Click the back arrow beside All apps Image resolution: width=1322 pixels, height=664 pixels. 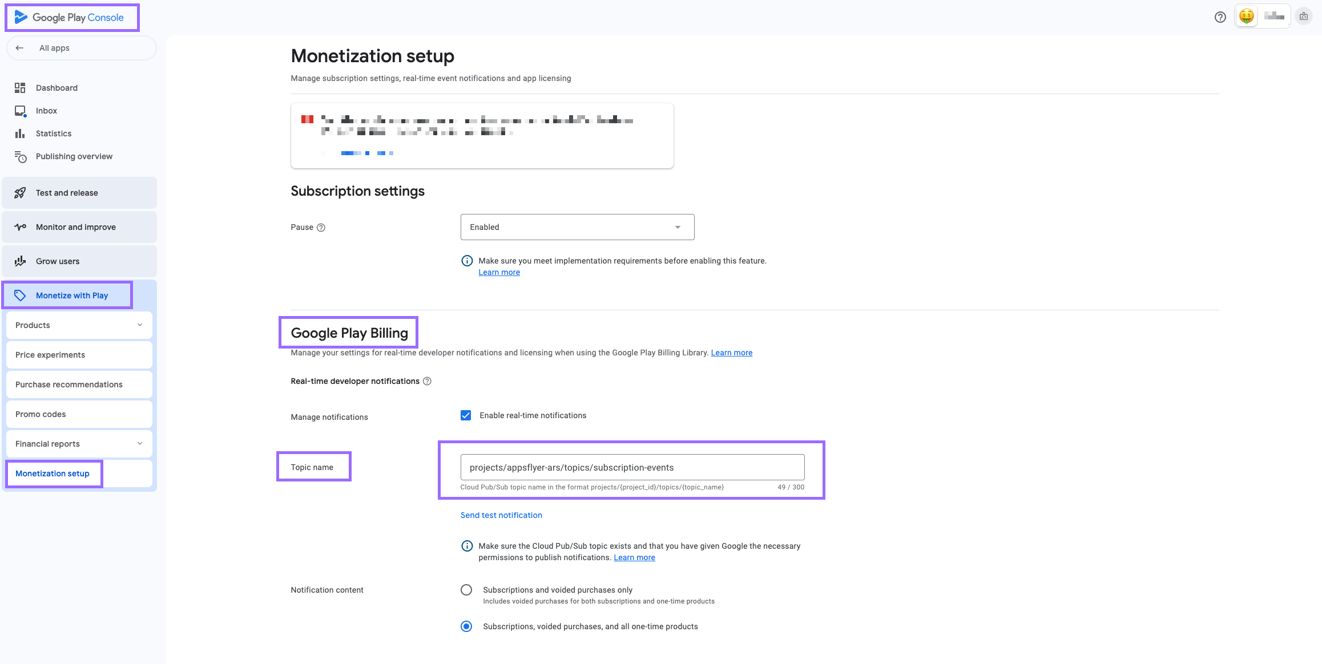(x=19, y=48)
